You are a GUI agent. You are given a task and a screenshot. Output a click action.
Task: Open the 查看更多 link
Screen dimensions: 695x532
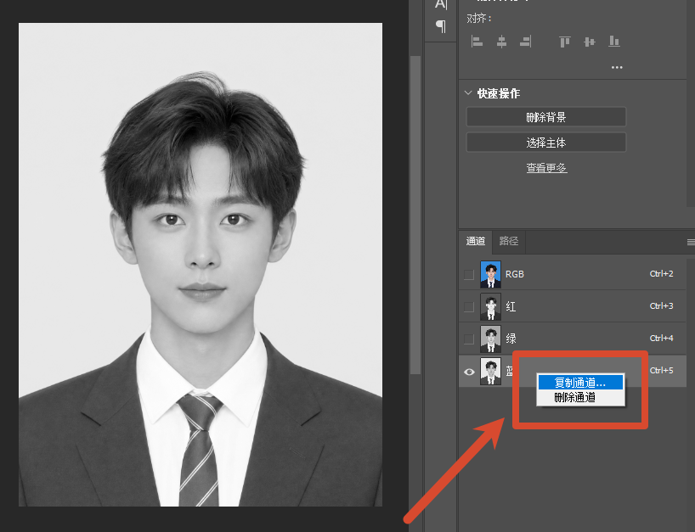pos(546,168)
